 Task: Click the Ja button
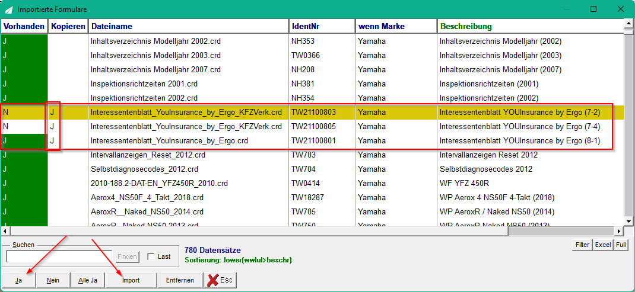pos(18,280)
